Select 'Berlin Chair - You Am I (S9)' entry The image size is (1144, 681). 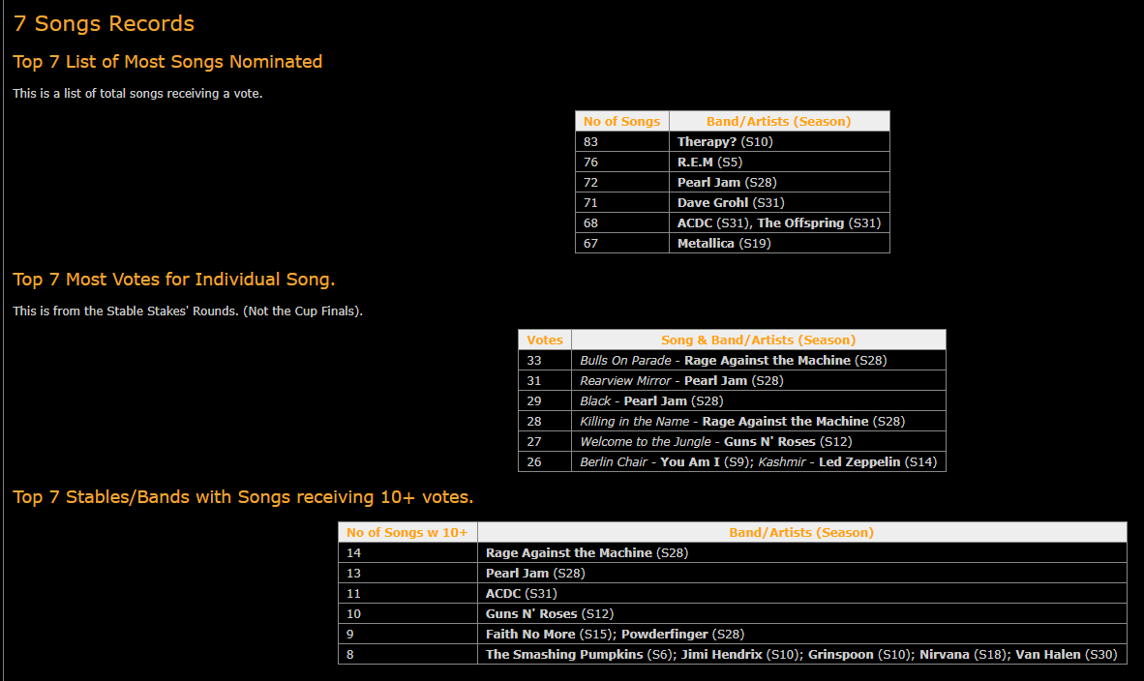click(666, 462)
